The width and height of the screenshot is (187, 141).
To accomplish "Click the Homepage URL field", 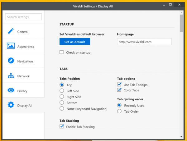I will 144,42.
